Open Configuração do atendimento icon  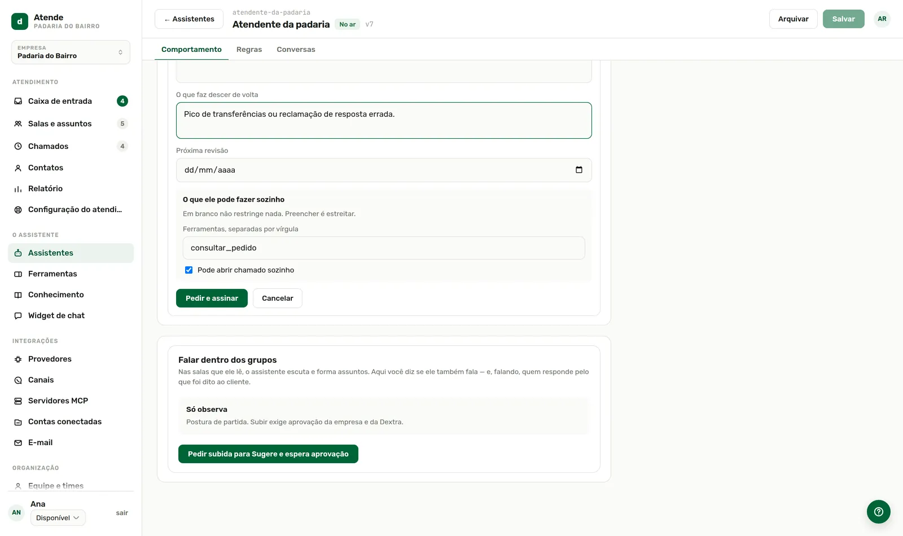18,209
